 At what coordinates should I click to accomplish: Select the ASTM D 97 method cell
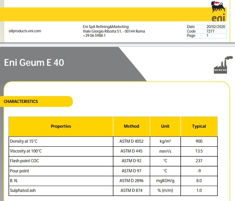(131, 171)
